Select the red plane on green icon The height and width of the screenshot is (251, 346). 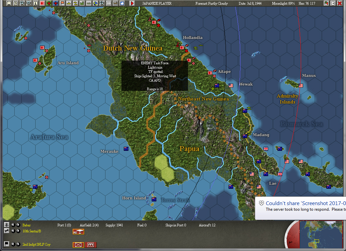coord(49,3)
